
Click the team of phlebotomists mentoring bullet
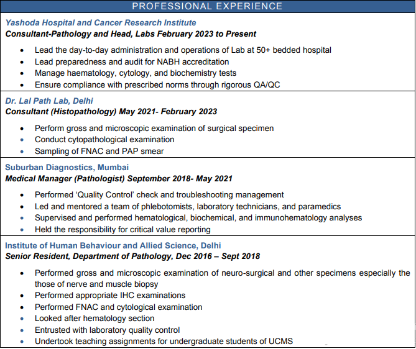[x=188, y=207]
